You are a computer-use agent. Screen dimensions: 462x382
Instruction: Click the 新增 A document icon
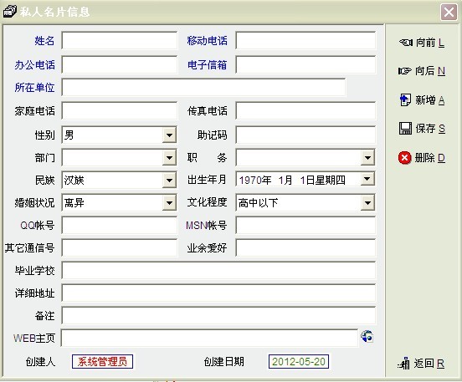[405, 100]
